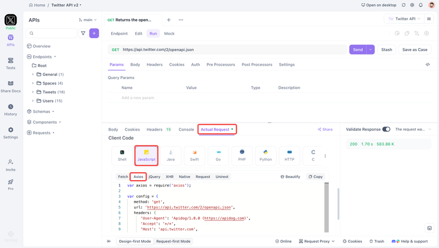Click the API search input field
Screen dimensions: 439x248
coord(51,33)
